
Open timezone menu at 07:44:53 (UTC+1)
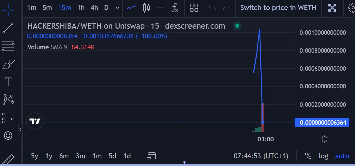click(261, 156)
